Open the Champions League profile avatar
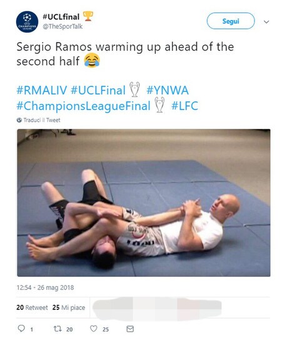Viewport: 287px width, 343px height. pyautogui.click(x=27, y=22)
